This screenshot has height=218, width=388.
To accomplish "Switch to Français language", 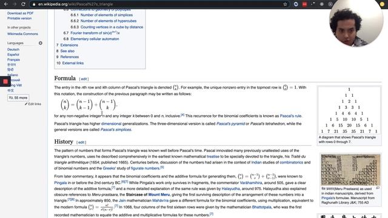I will 13,59.
